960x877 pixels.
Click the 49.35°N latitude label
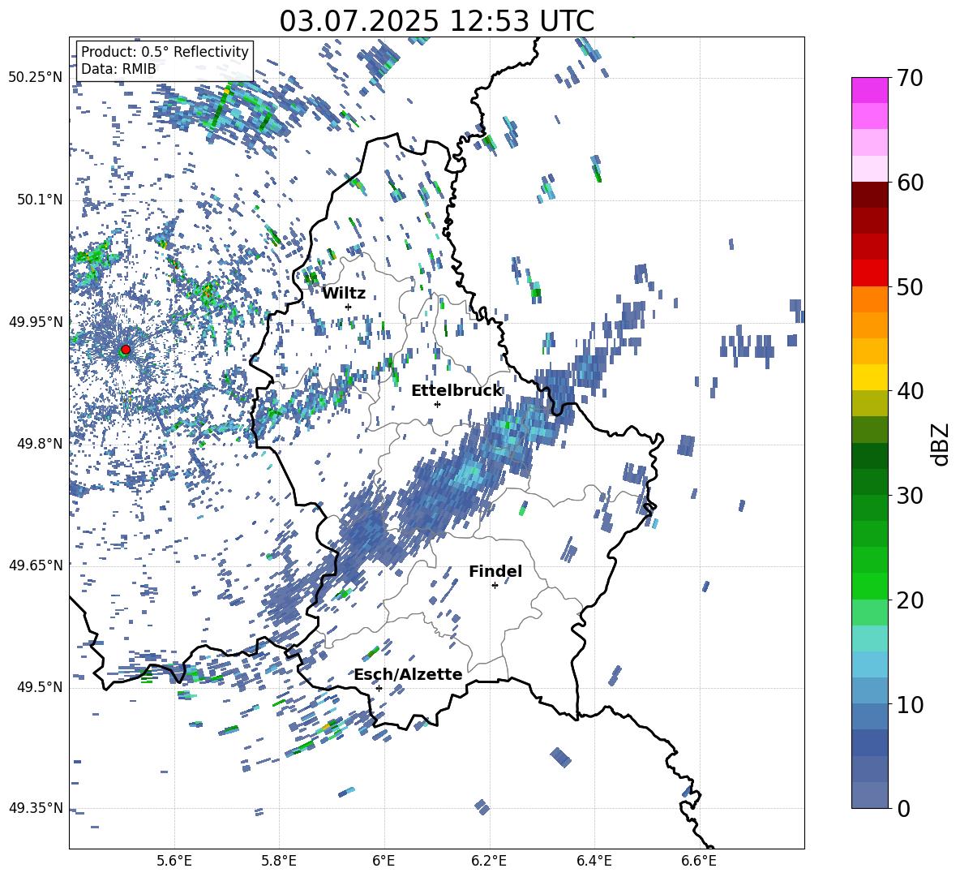click(x=36, y=808)
